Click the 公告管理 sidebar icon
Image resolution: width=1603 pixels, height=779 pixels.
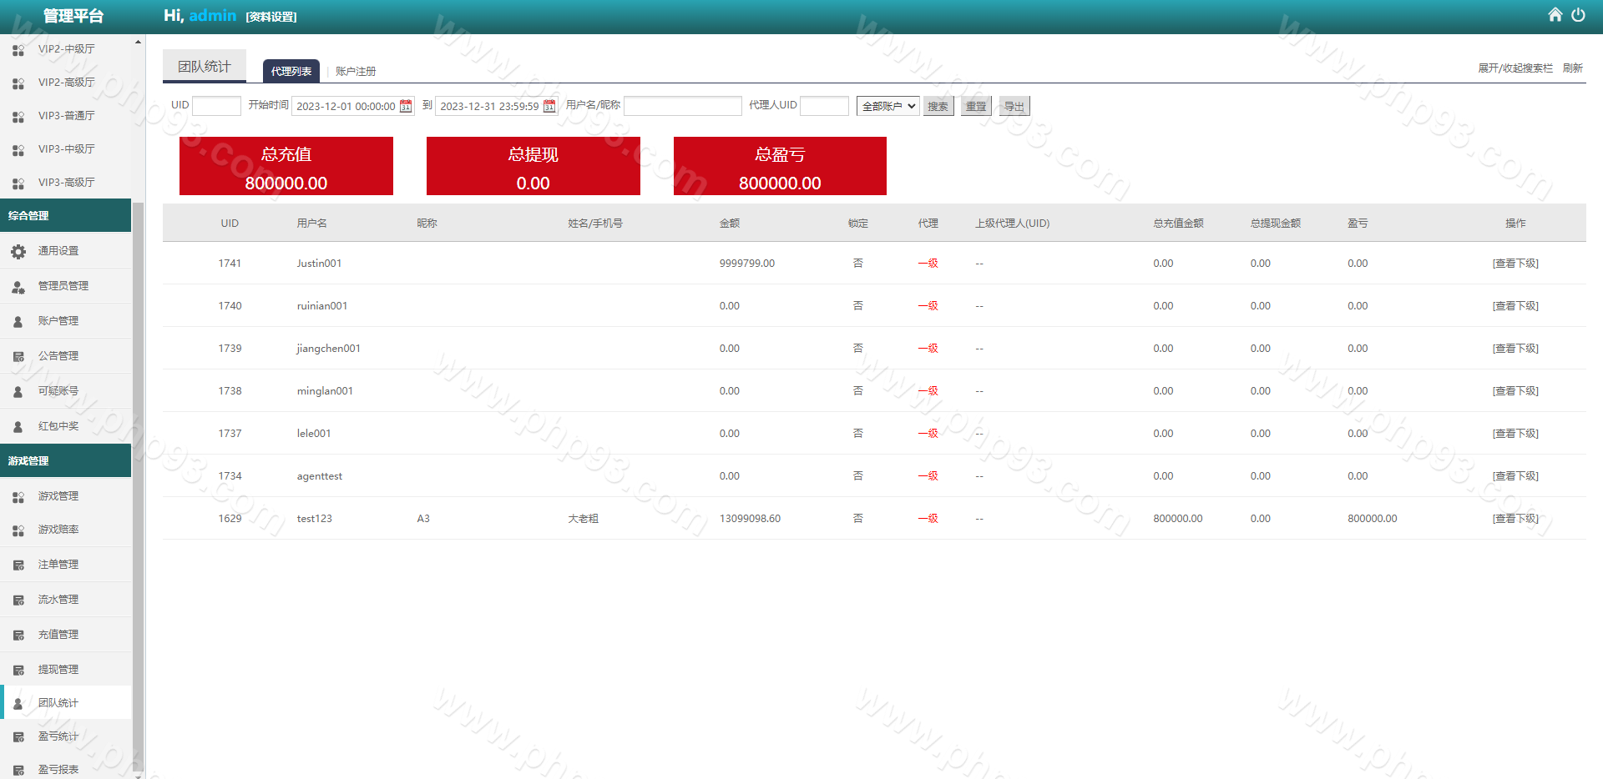point(18,356)
